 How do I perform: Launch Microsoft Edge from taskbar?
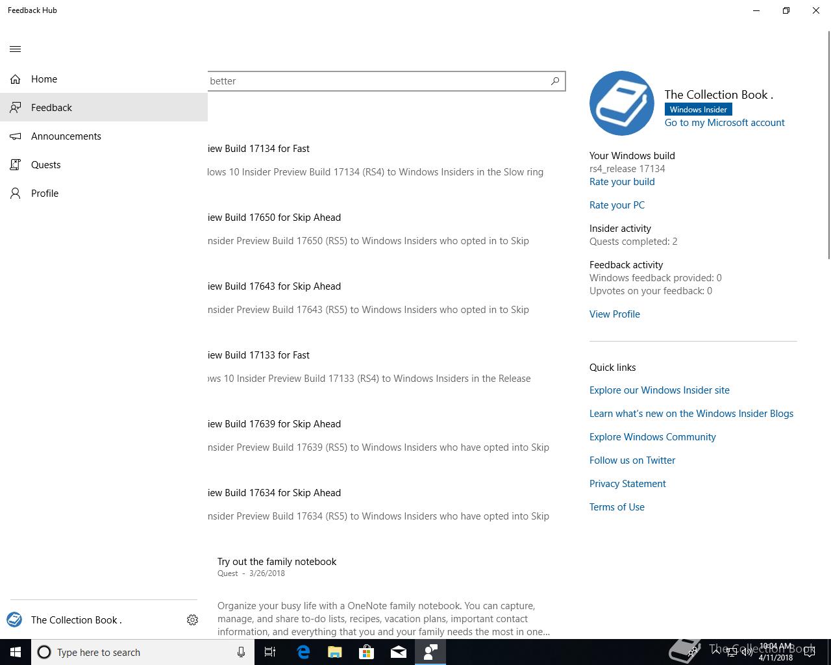click(x=303, y=652)
